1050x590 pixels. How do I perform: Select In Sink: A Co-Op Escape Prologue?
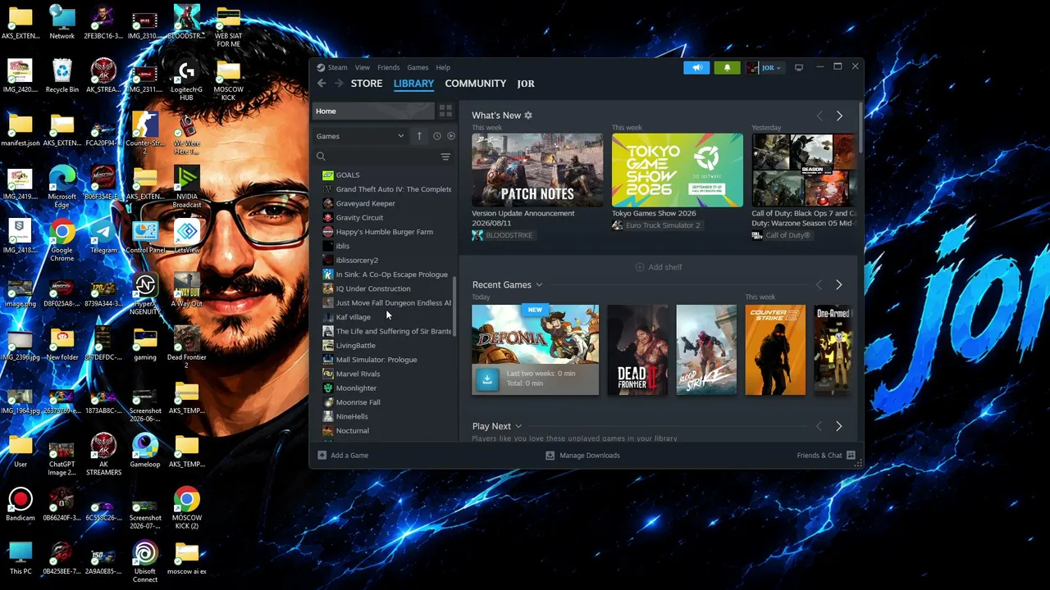[386, 275]
